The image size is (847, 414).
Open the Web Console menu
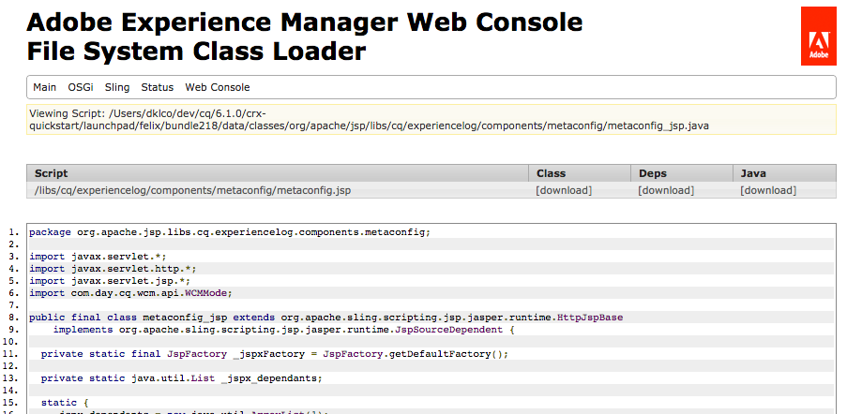pyautogui.click(x=218, y=87)
